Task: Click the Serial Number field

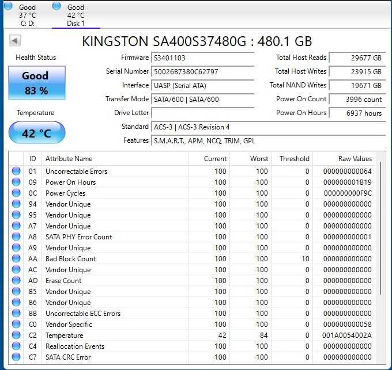Action: 203,72
